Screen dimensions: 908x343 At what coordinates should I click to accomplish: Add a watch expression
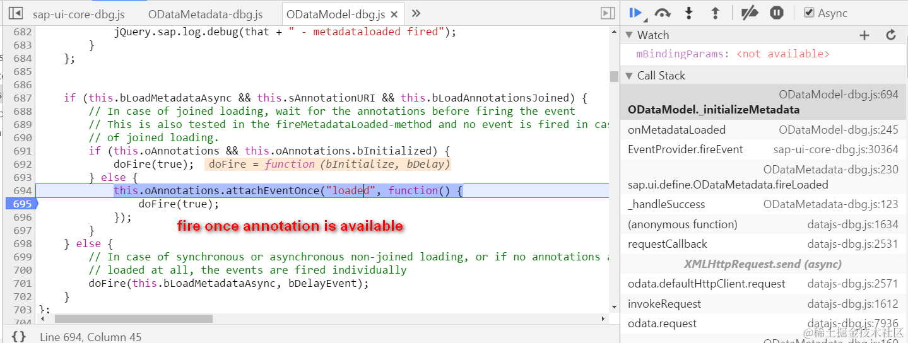[864, 35]
